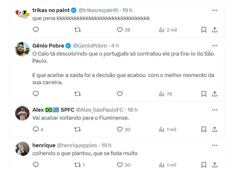Image resolution: width=230 pixels, height=170 pixels.
Task: Bookmark the Alex SPFC tweet
Action: (x=204, y=129)
